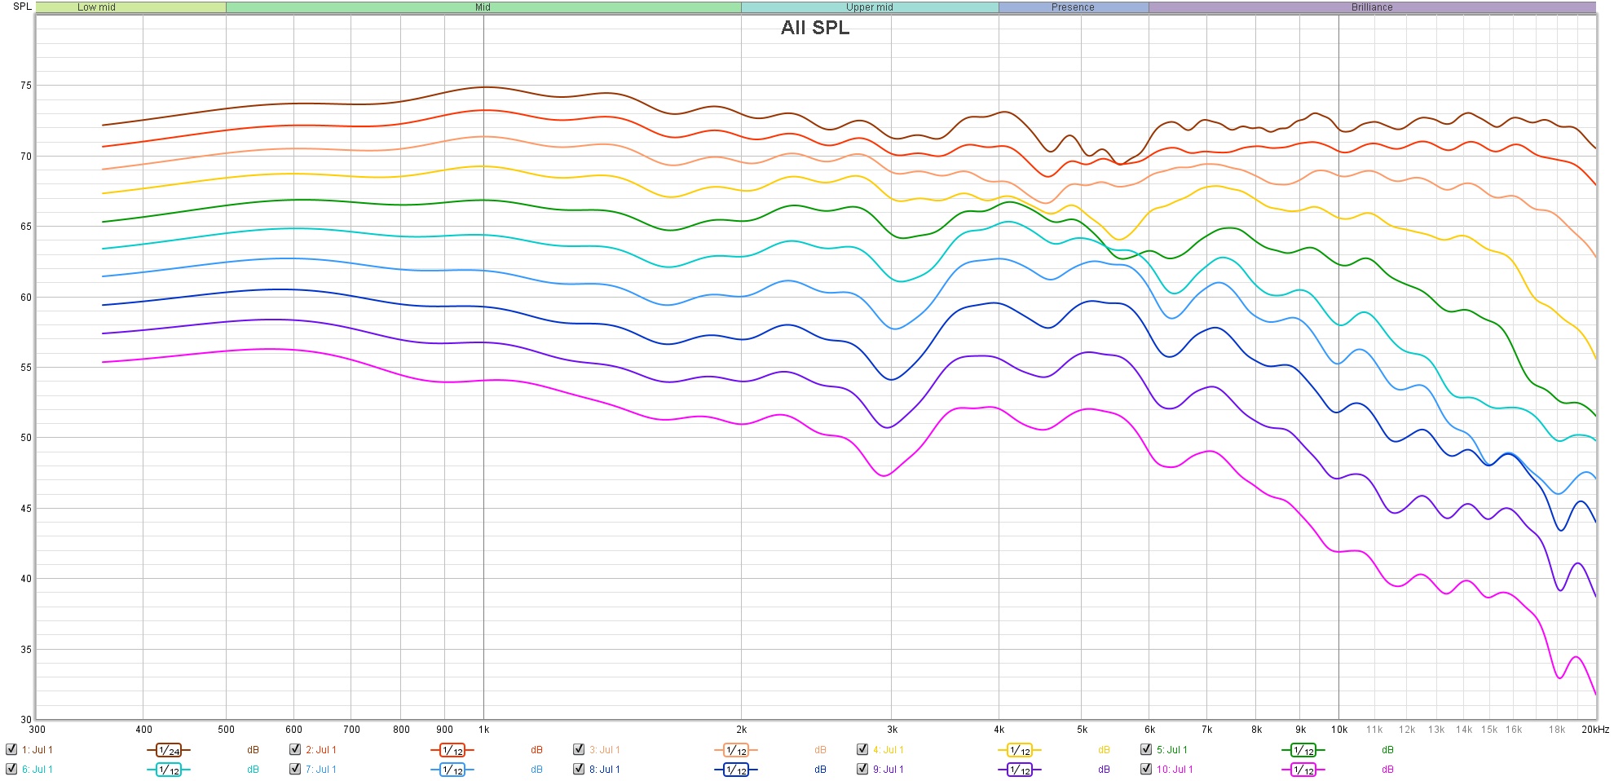
Task: Select the 'Upper mid' frequency band label
Action: [x=869, y=7]
